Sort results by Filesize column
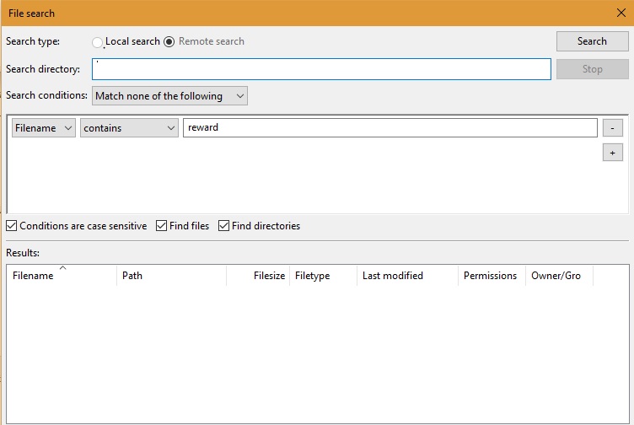 [x=258, y=276]
